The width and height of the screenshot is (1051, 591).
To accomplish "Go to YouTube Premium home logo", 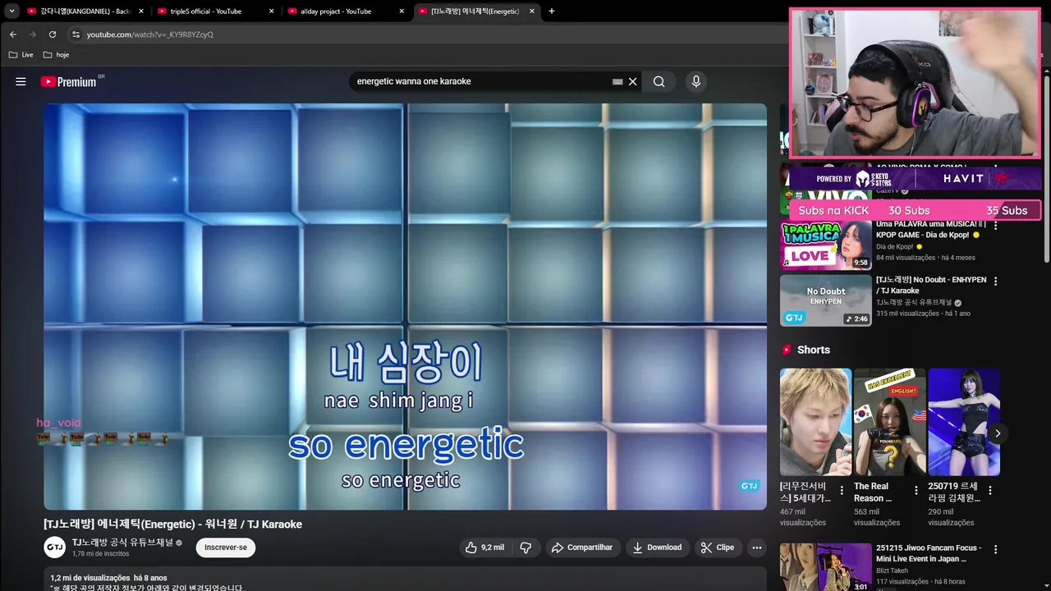I will point(69,81).
